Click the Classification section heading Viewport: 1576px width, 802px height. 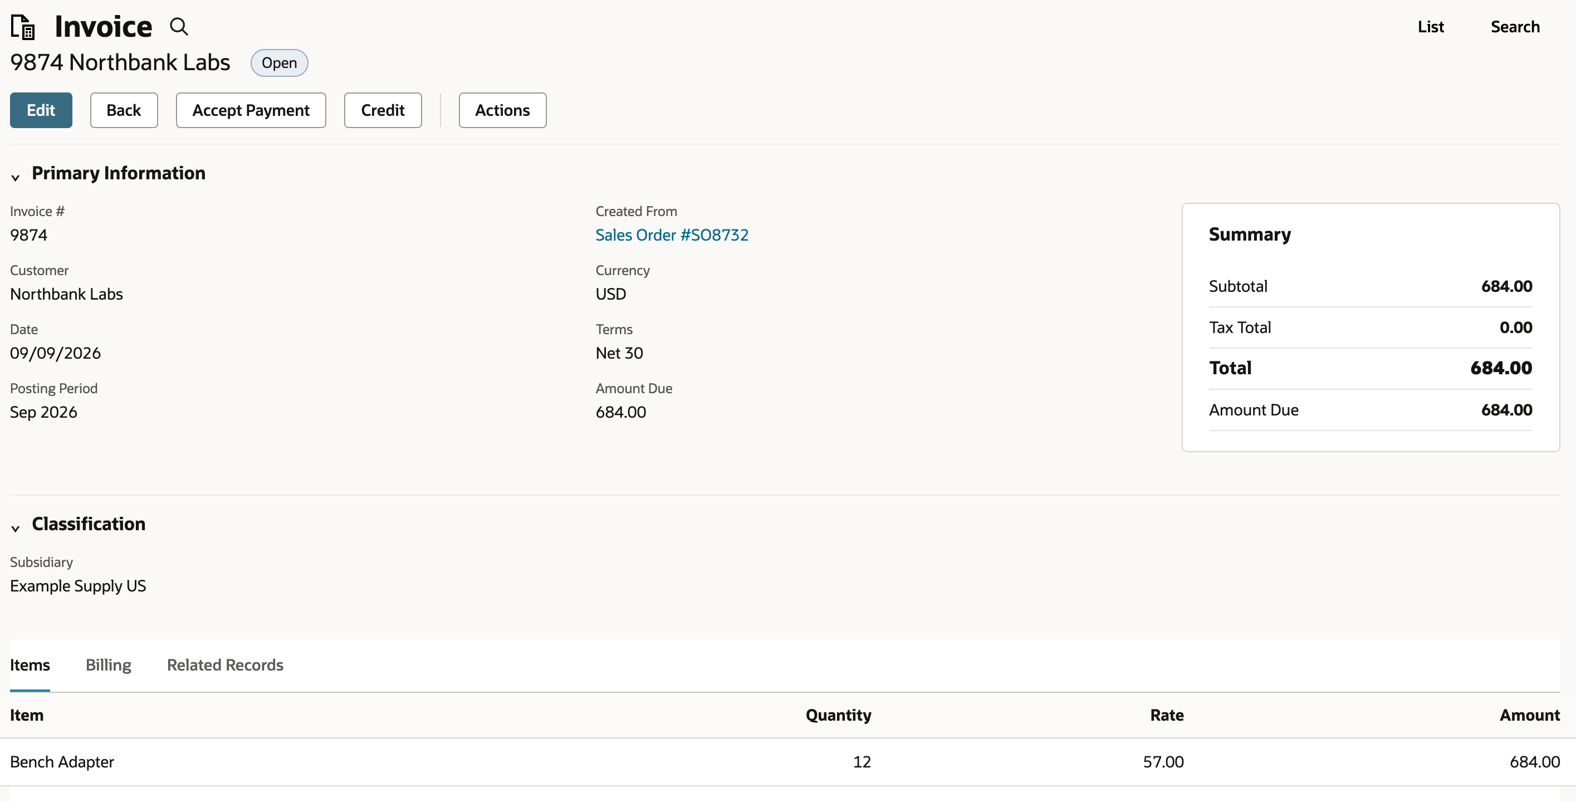click(x=89, y=524)
